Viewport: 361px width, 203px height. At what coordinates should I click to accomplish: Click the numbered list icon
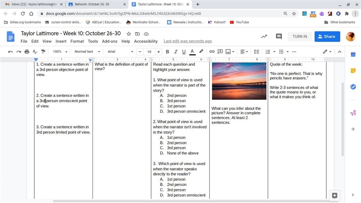[268, 52]
